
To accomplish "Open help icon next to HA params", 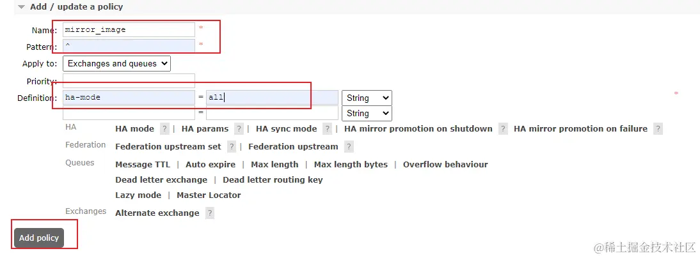I will click(x=239, y=129).
